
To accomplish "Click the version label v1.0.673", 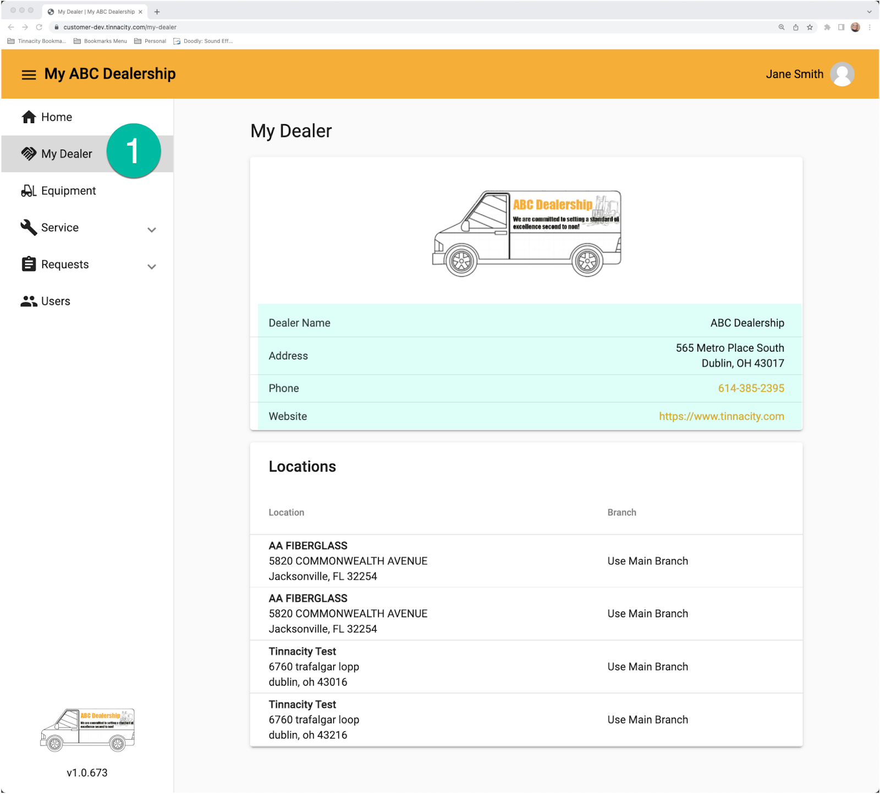I will (87, 773).
